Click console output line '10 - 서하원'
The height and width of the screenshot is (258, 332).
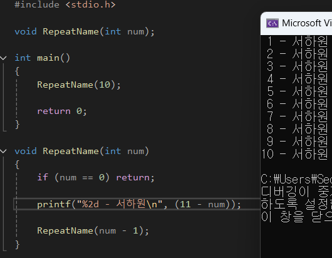(x=294, y=154)
